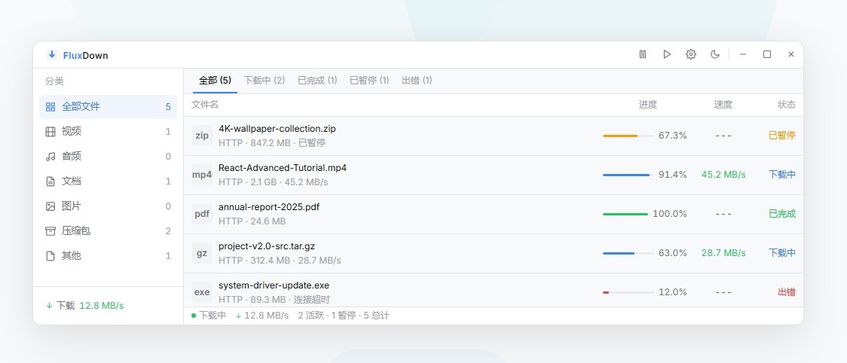The image size is (847, 363).
Task: Select 图片 category in sidebar
Action: (108, 206)
